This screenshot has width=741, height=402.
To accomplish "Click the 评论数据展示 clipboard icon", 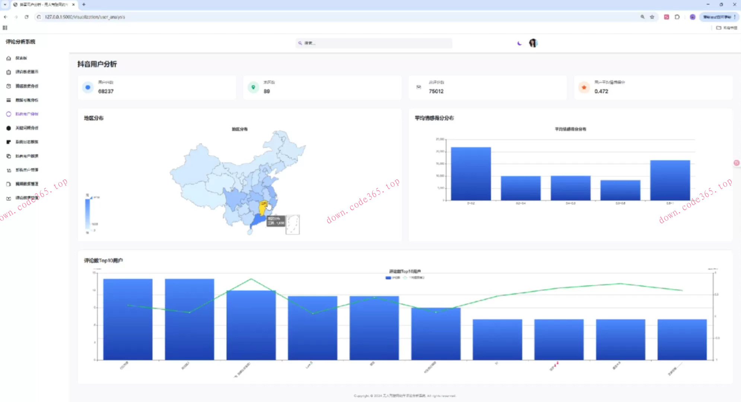I will tap(9, 72).
